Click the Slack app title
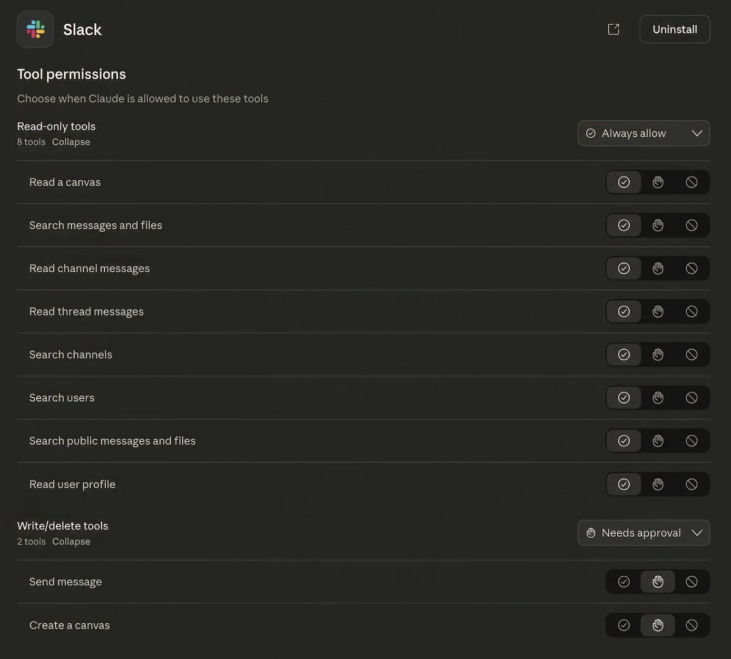 click(x=82, y=30)
